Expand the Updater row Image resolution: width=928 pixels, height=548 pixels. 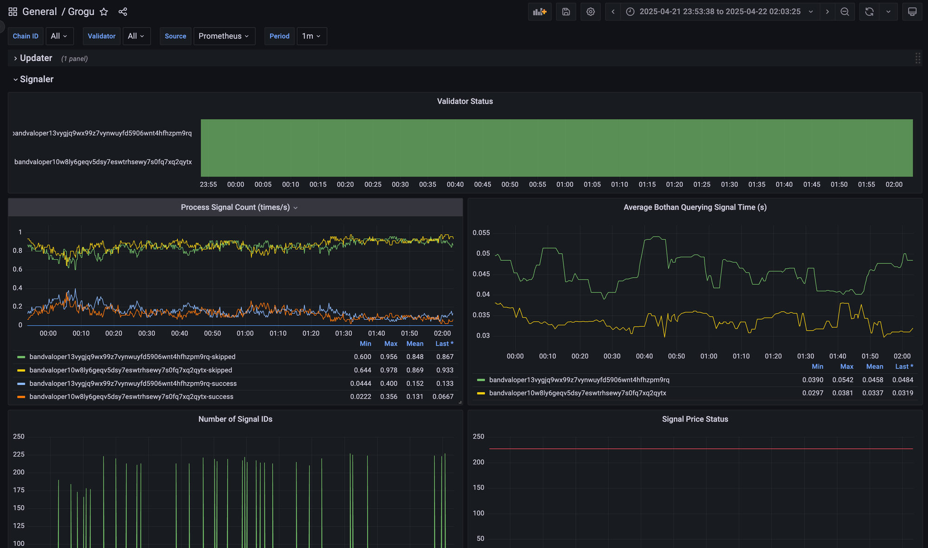36,58
